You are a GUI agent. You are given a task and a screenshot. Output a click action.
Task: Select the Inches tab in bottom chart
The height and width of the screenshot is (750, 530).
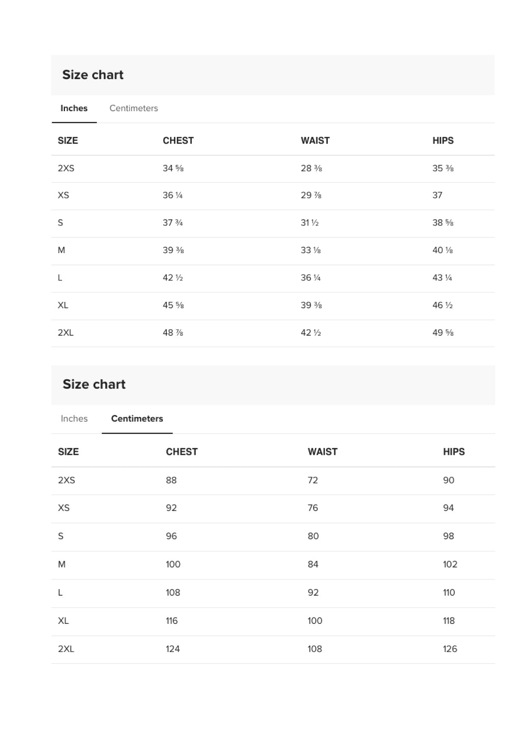(x=74, y=419)
